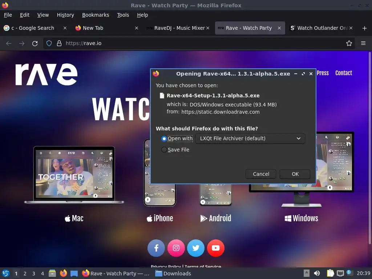Open the Facebook social icon

coord(156,248)
